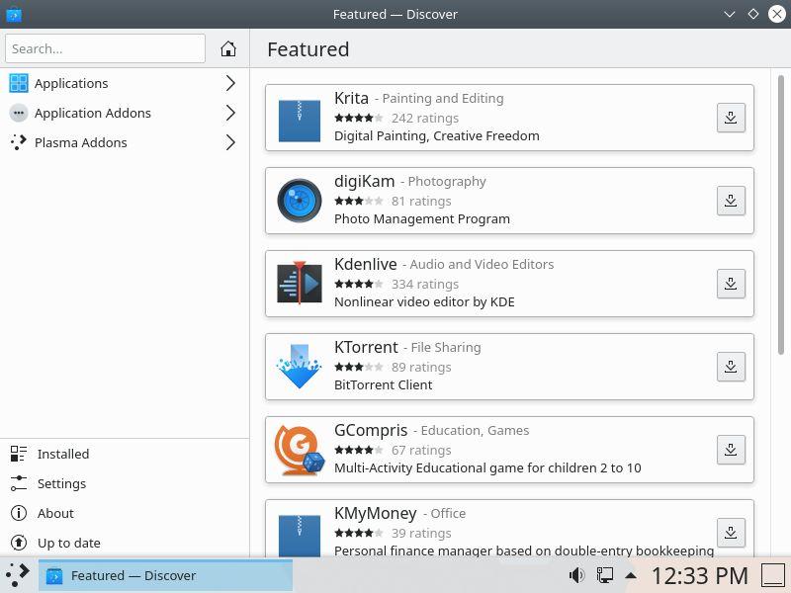Install Krita using its download icon
The height and width of the screenshot is (593, 791).
tap(730, 118)
